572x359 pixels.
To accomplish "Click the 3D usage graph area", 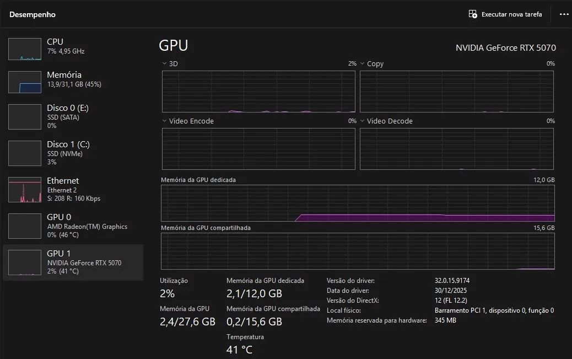I will 258,91.
